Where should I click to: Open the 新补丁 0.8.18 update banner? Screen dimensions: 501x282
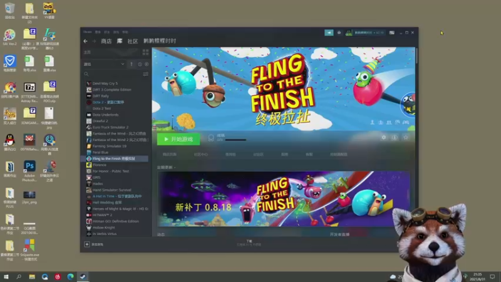click(x=284, y=199)
